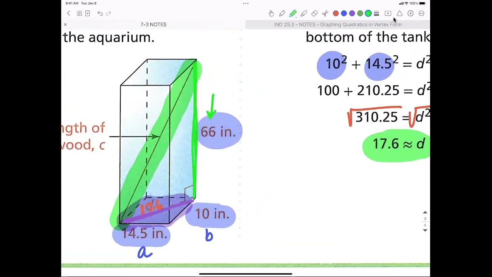Open the shapes tool
Image resolution: width=492 pixels, height=277 pixels.
coord(399,13)
